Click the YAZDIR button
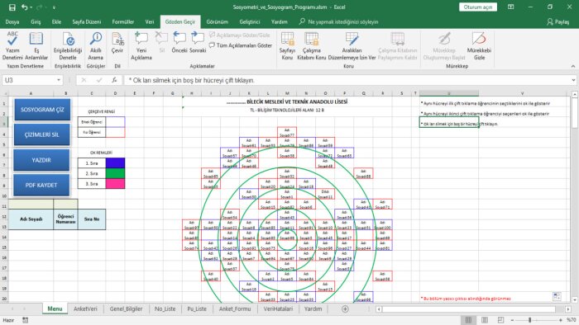Image resolution: width=579 pixels, height=325 pixels. 41,160
